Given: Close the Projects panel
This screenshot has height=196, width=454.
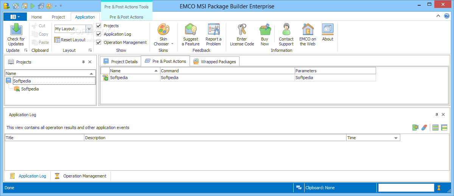Looking at the screenshot, I should pyautogui.click(x=90, y=62).
